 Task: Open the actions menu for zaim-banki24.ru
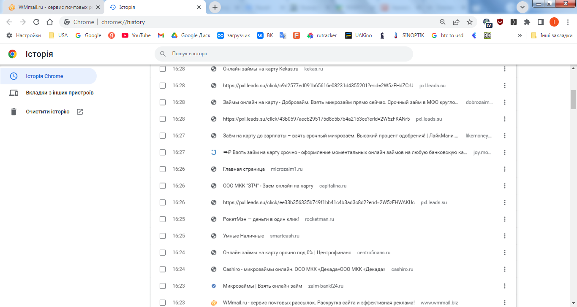505,286
